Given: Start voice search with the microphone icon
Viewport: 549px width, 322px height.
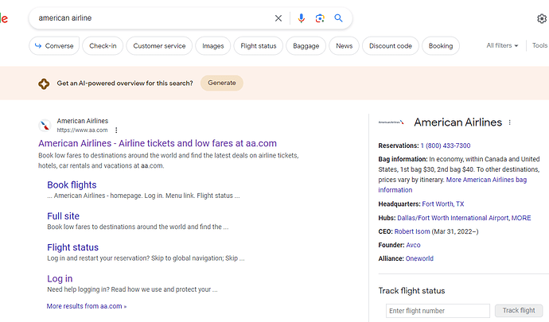Looking at the screenshot, I should click(x=301, y=18).
